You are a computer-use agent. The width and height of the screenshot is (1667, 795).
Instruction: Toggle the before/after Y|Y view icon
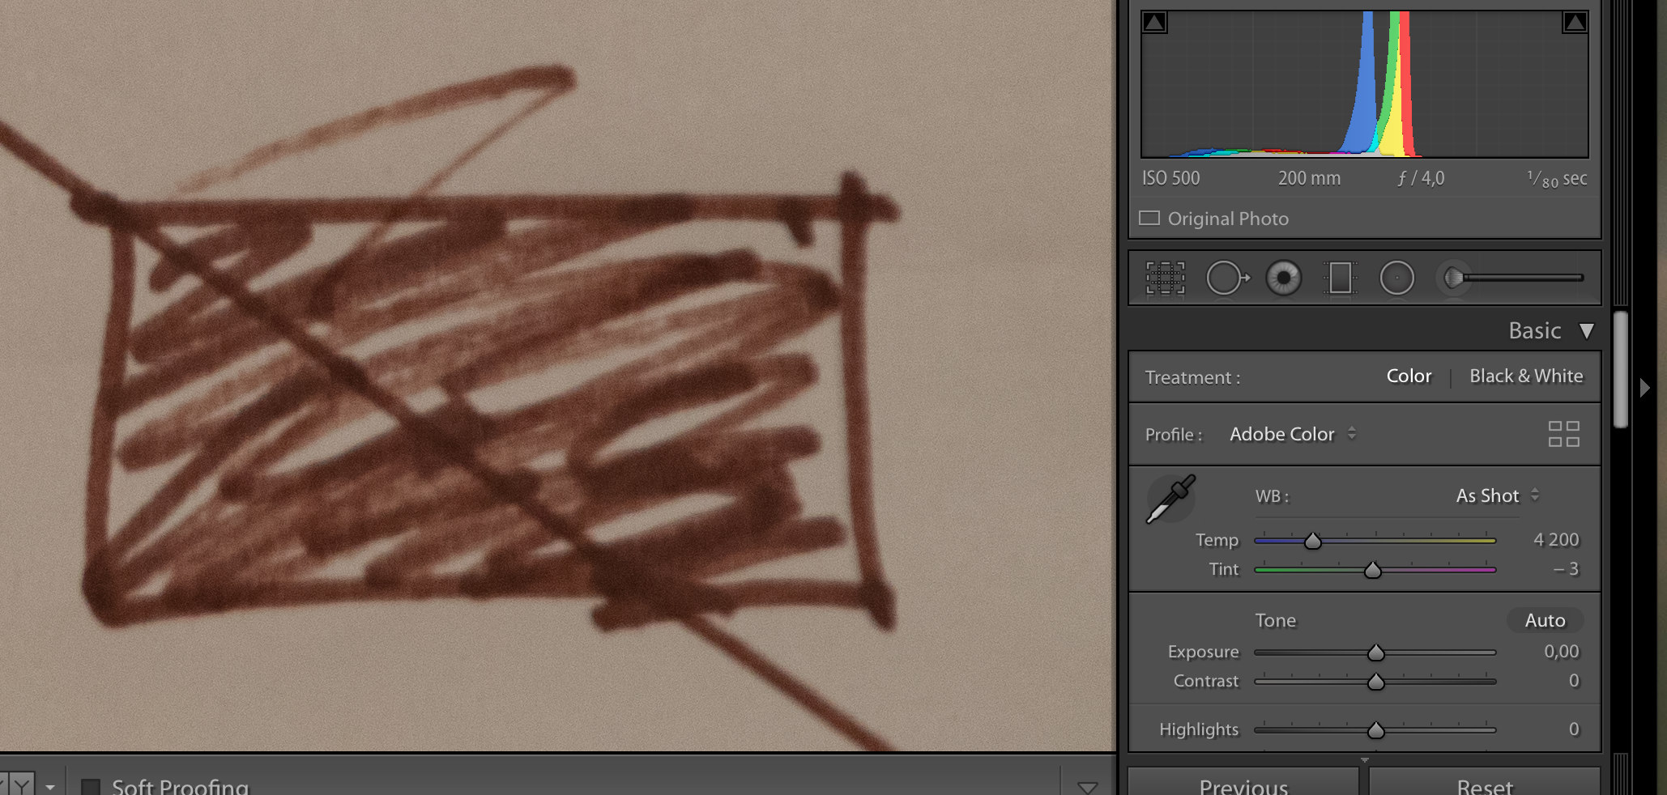(x=18, y=785)
